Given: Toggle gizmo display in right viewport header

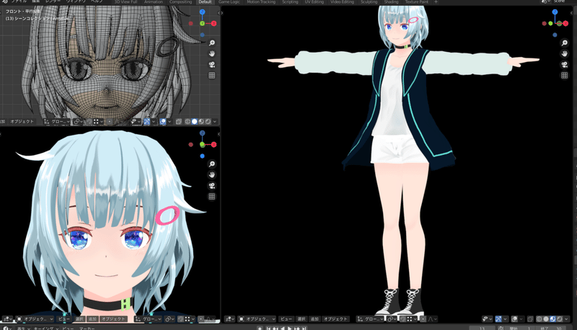Looking at the screenshot, I should (498, 319).
